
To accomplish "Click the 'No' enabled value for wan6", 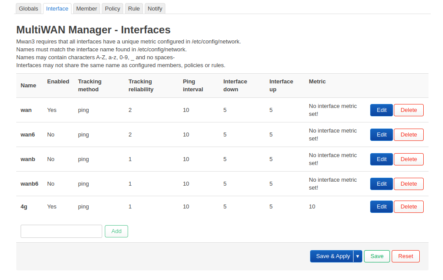I will 50,135.
